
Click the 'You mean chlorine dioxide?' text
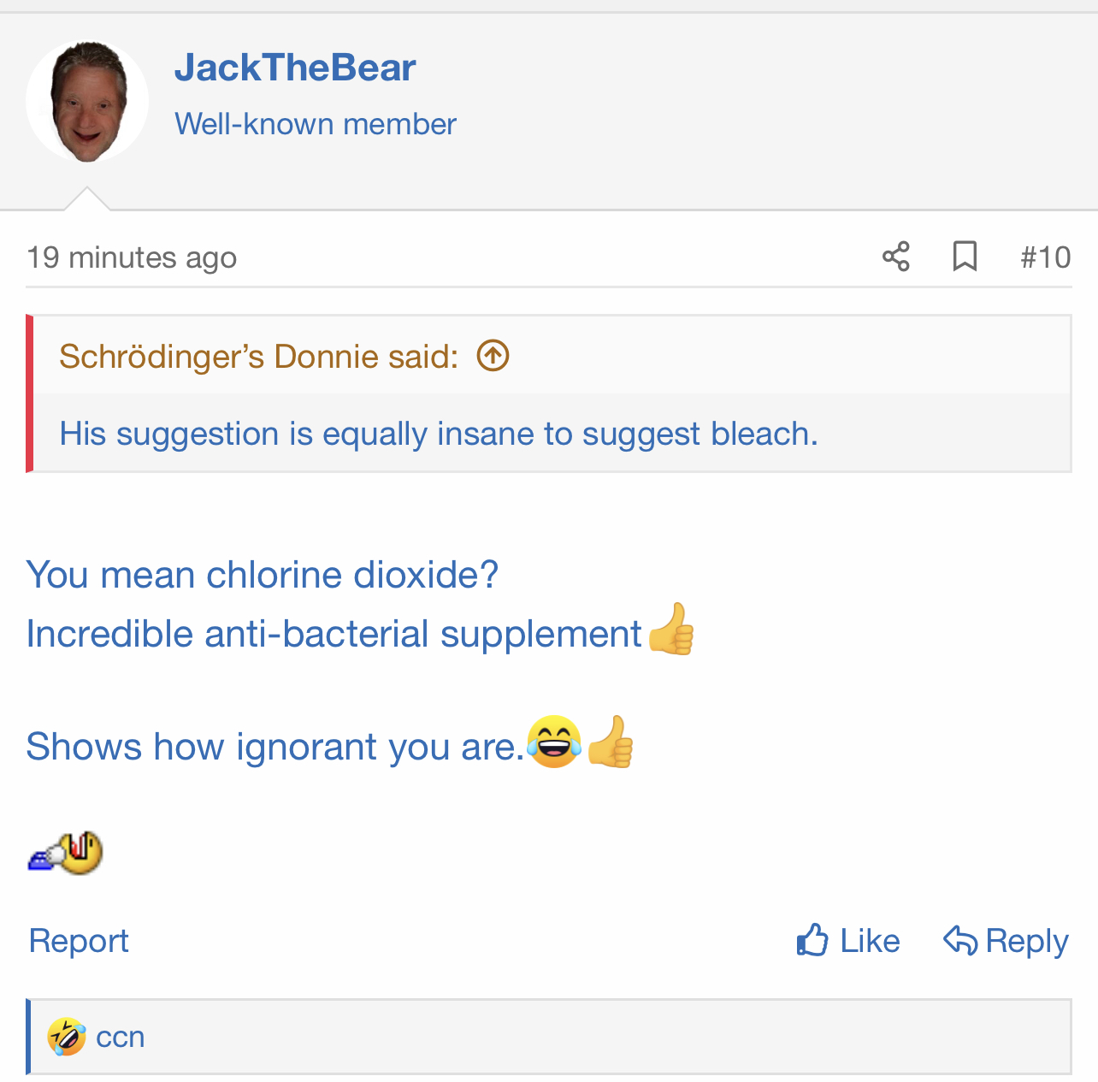(x=262, y=575)
